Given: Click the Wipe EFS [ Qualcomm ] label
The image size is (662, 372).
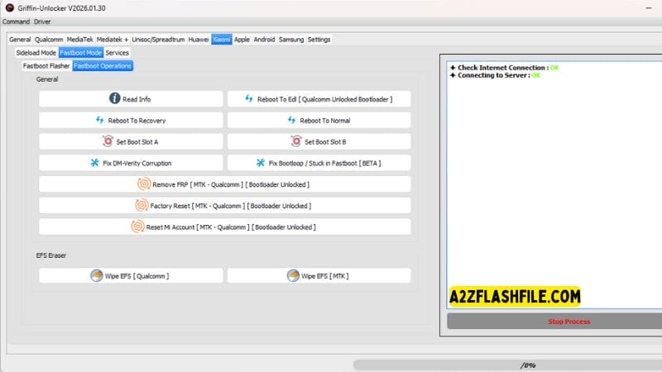Looking at the screenshot, I should coord(137,276).
